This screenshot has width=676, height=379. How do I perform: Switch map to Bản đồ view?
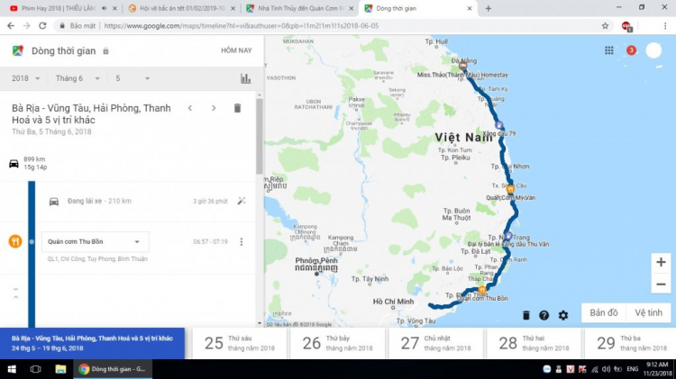pyautogui.click(x=604, y=312)
